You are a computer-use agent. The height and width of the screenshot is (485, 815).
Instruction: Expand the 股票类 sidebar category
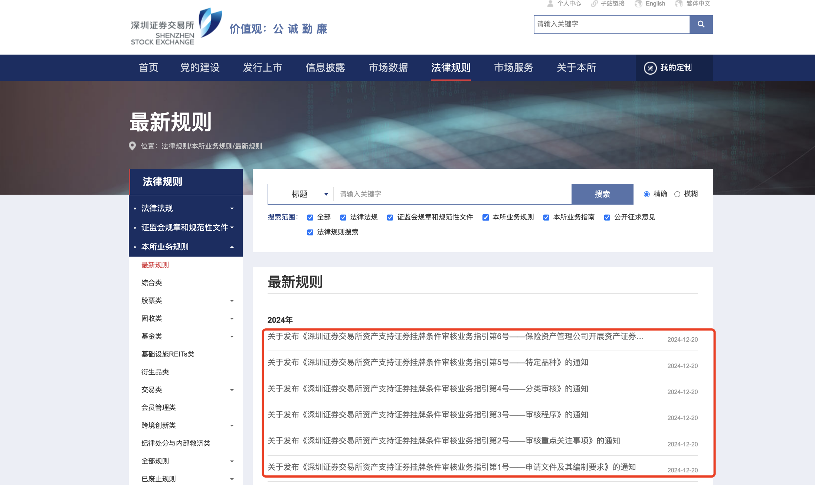pos(232,301)
